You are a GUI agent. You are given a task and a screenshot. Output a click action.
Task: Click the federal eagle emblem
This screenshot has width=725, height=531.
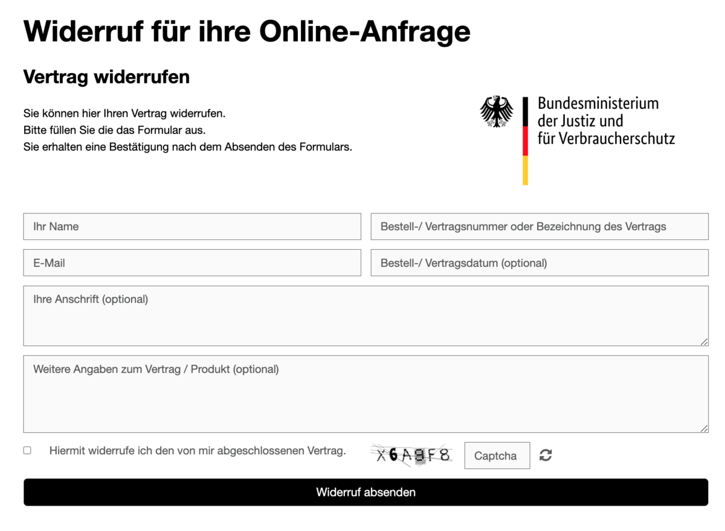pos(496,112)
